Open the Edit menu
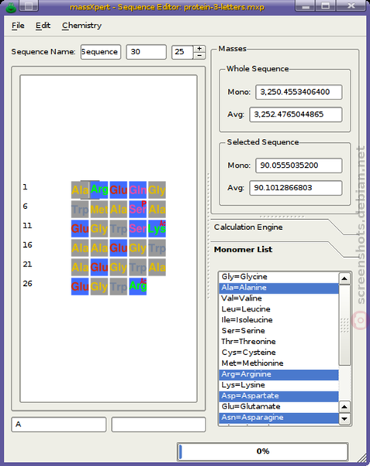Viewport: 370px width, 466px height. pos(43,26)
